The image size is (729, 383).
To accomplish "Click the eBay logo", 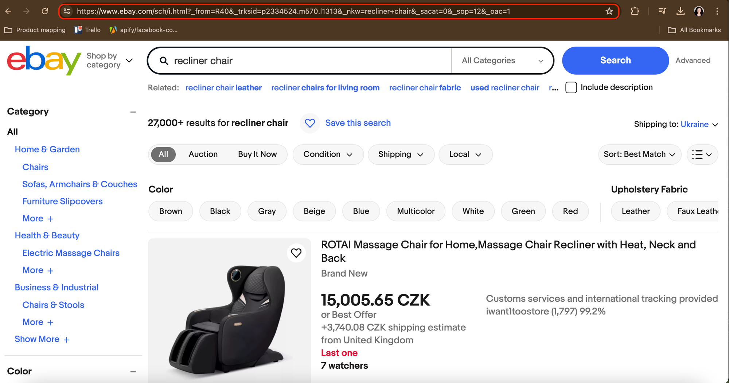I will [x=43, y=60].
